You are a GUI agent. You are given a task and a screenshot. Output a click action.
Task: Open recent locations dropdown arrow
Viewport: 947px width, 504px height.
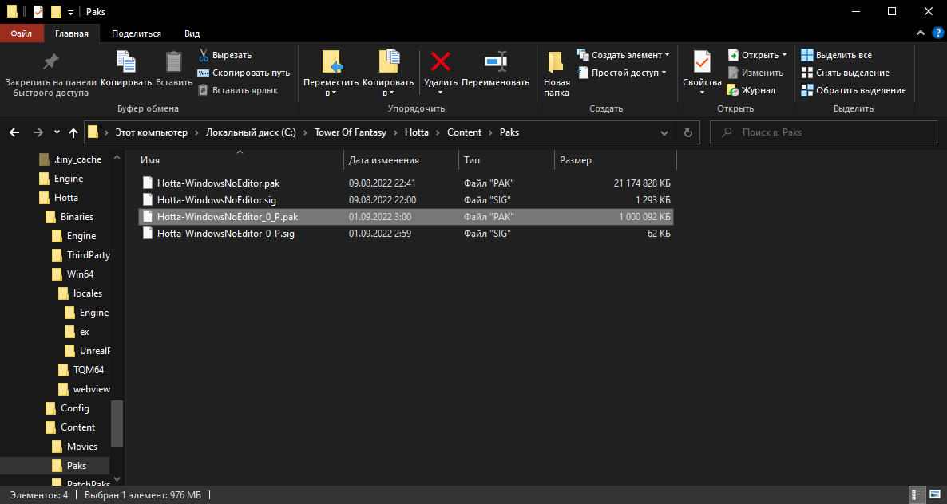[x=57, y=132]
